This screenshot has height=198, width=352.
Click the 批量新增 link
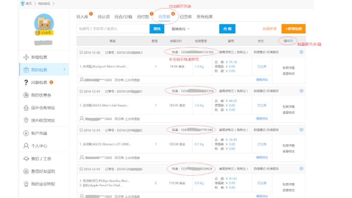269,29
